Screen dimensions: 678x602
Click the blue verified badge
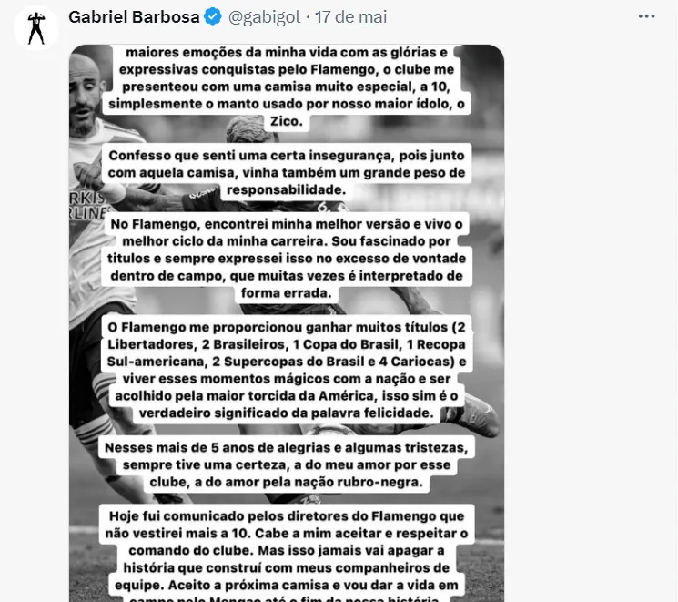click(x=213, y=17)
